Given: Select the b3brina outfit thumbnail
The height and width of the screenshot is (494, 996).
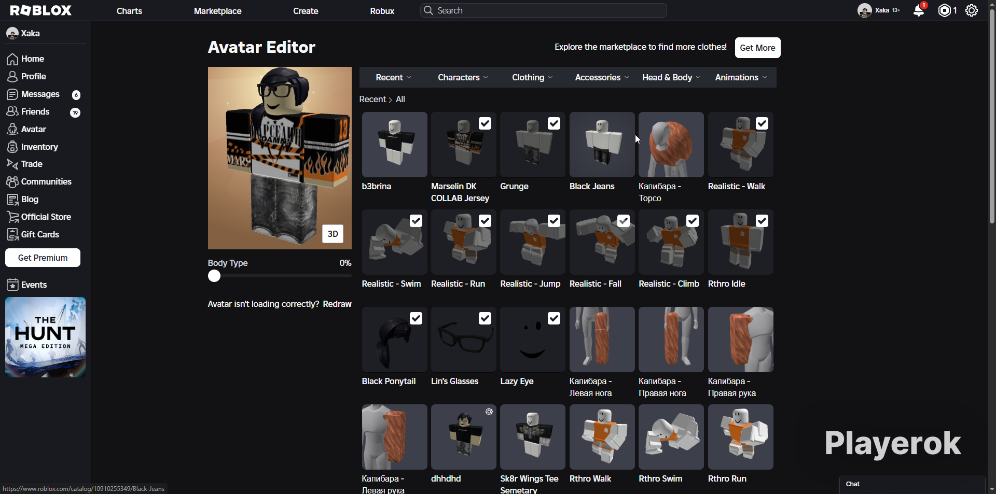Looking at the screenshot, I should [x=395, y=145].
